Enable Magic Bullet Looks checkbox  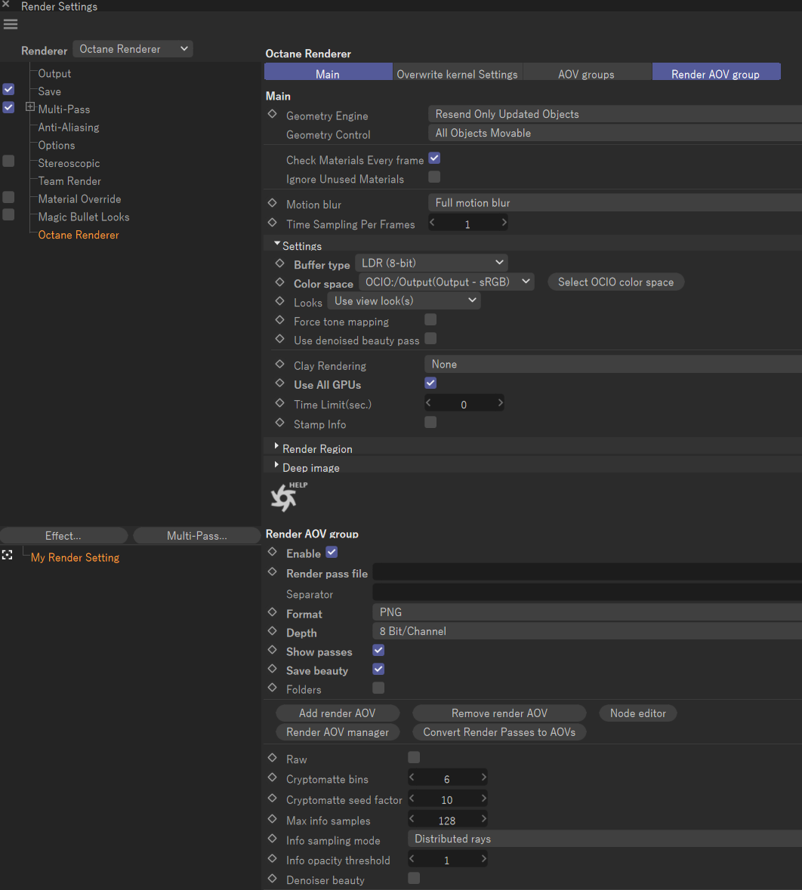pyautogui.click(x=8, y=214)
